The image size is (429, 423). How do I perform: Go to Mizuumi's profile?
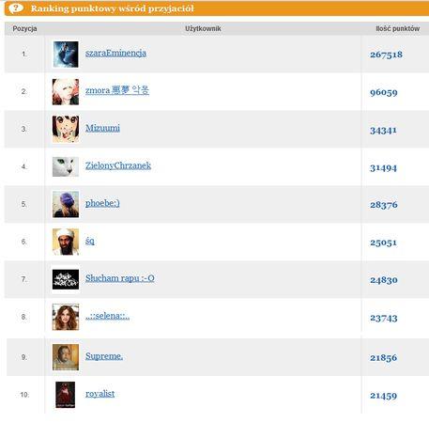[102, 128]
